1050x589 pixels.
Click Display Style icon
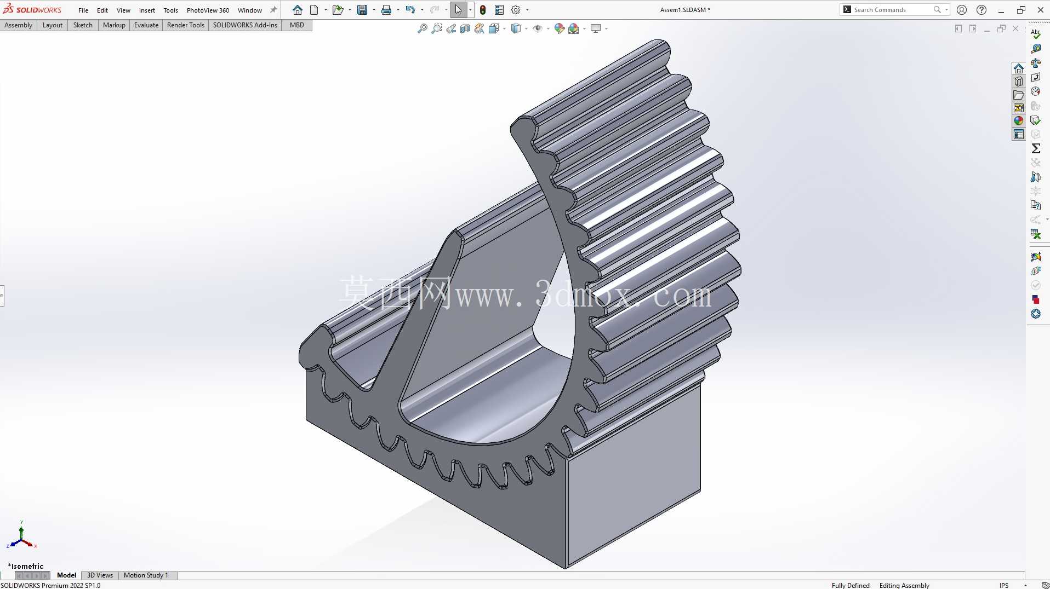[516, 28]
